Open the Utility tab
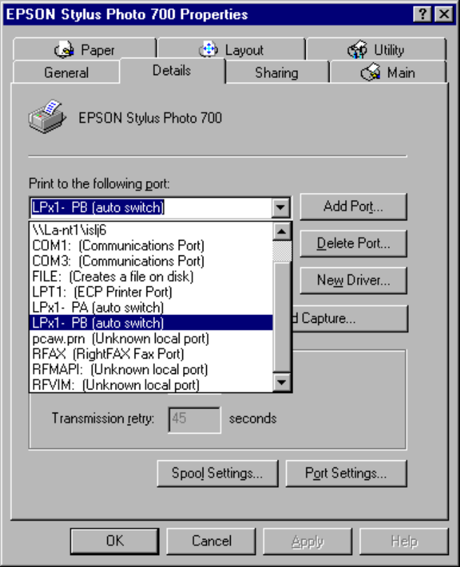The image size is (460, 567). tap(376, 49)
